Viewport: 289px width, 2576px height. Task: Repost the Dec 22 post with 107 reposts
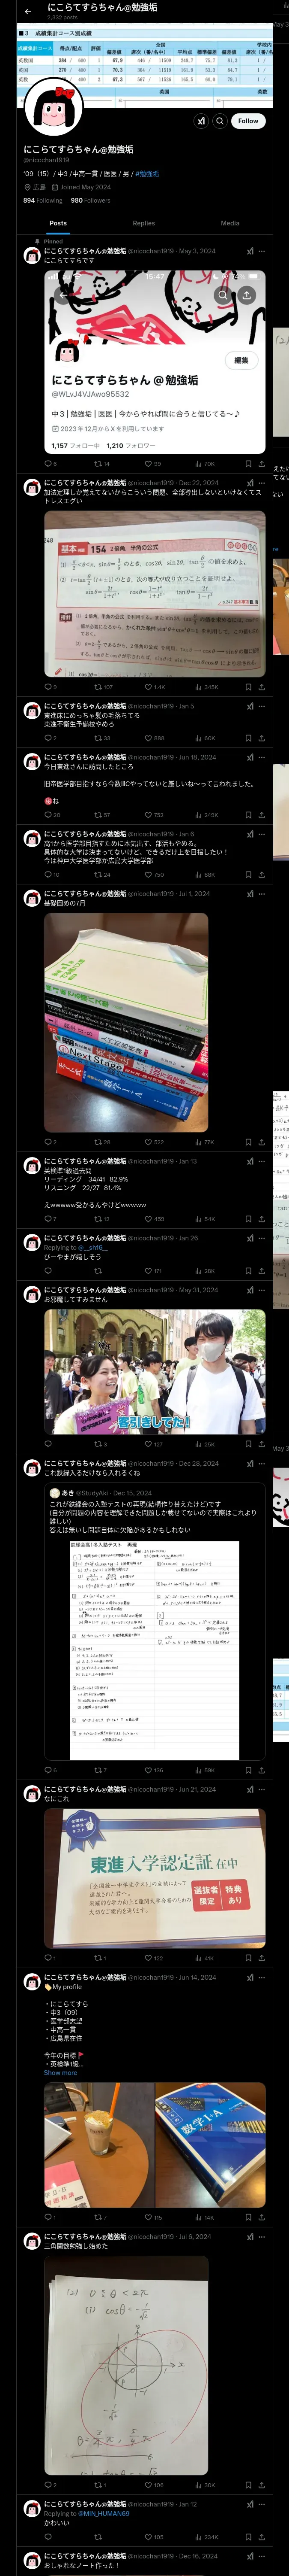(x=103, y=687)
